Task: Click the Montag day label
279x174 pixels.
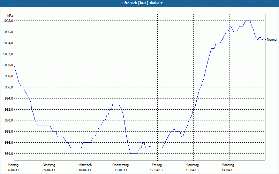Action: [13, 165]
